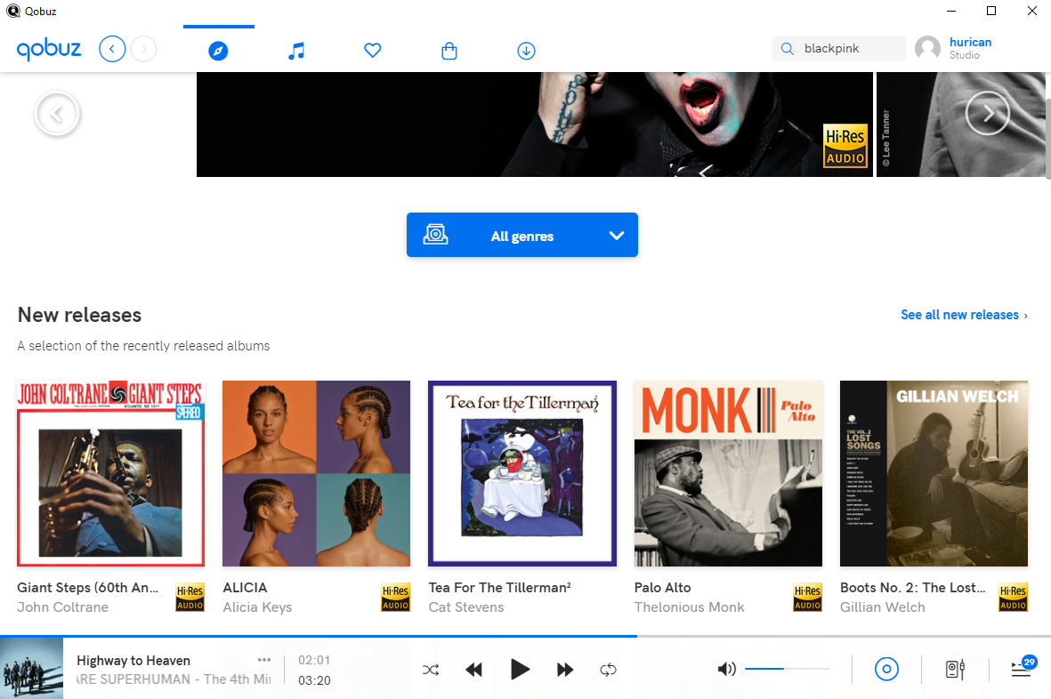Click the Qobuz logo
The width and height of the screenshot is (1051, 699).
[x=49, y=50]
